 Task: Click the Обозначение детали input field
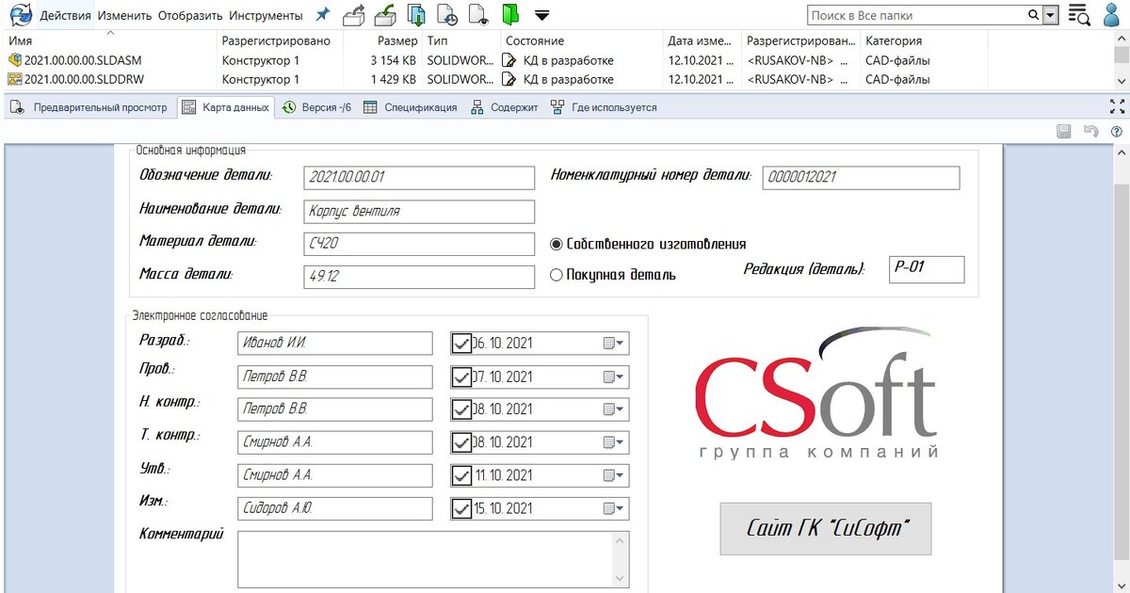419,177
